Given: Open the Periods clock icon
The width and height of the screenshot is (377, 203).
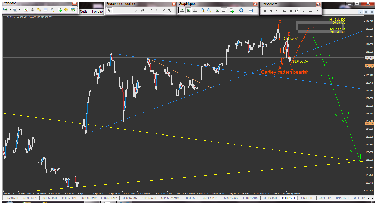Looking at the screenshot, I should click(x=241, y=10).
